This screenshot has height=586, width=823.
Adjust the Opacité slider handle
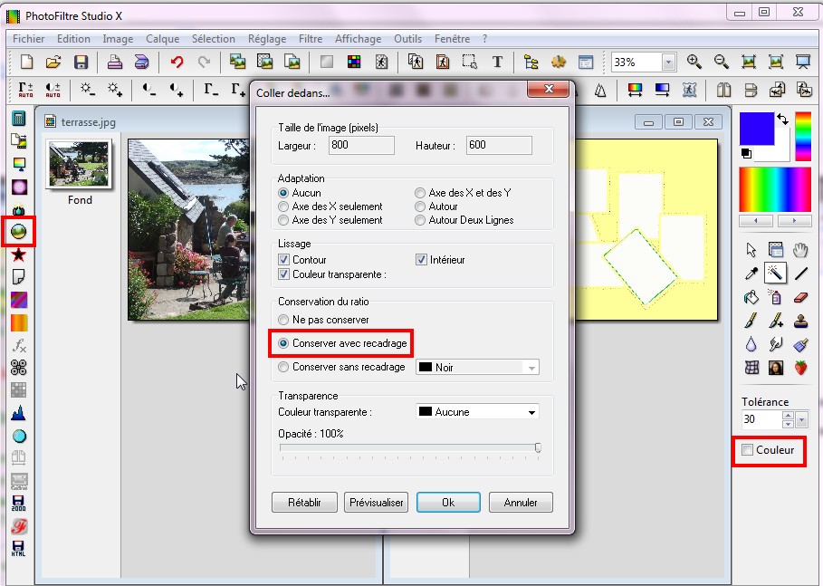click(538, 448)
